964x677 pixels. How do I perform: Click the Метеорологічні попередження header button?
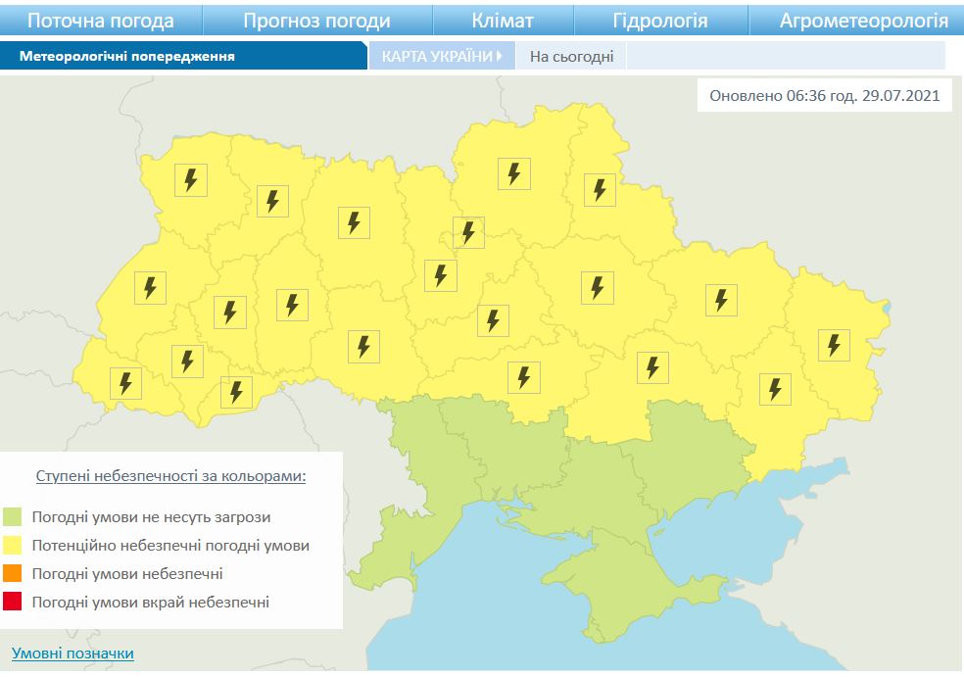[127, 56]
